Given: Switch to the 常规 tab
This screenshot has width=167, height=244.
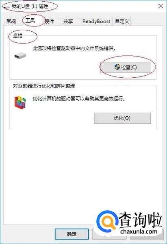Looking at the screenshot, I should pyautogui.click(x=11, y=21).
